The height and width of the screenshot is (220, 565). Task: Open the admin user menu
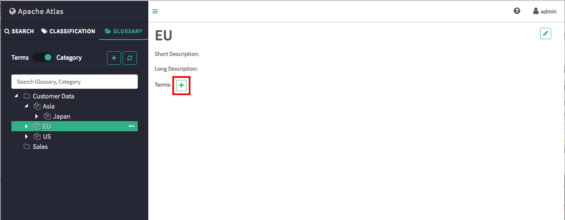click(x=545, y=11)
